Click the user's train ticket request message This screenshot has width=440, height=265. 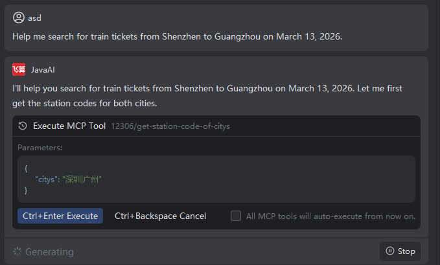(x=177, y=36)
